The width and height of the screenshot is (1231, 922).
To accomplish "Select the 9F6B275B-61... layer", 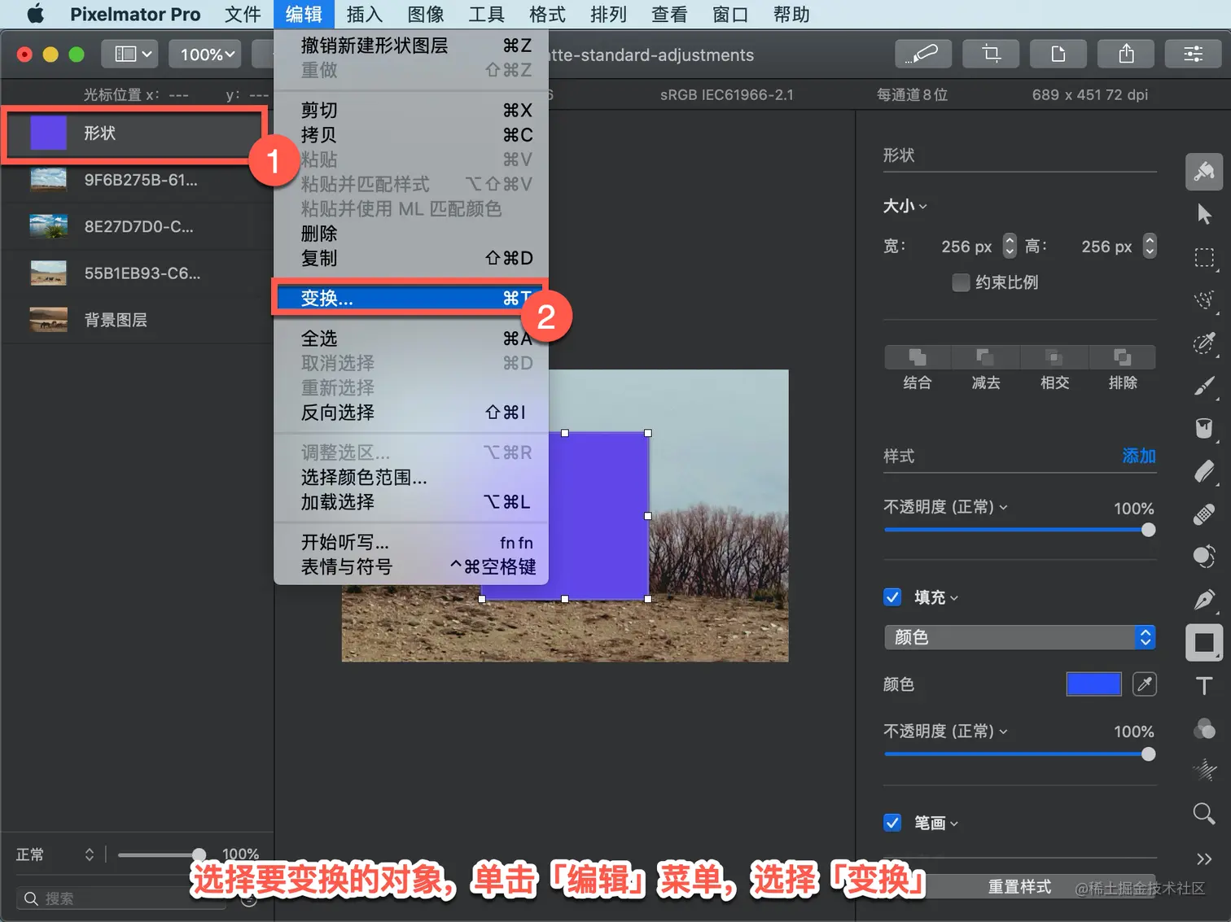I will [137, 180].
